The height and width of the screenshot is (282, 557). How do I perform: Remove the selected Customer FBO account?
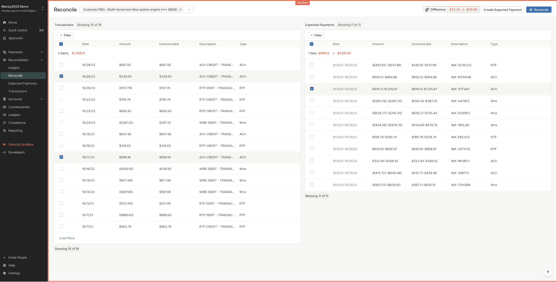click(x=181, y=10)
